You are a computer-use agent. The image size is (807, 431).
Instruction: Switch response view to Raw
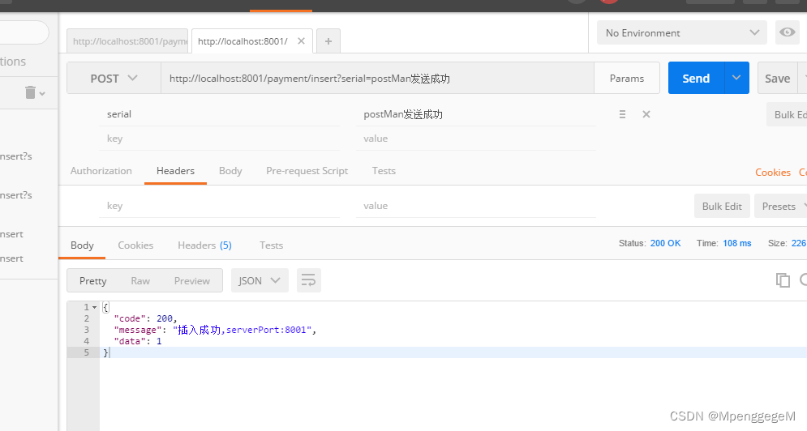(140, 281)
